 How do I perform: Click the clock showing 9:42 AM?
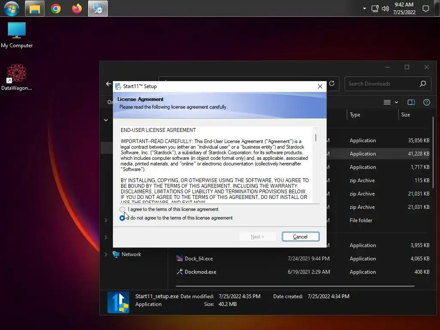click(x=404, y=4)
